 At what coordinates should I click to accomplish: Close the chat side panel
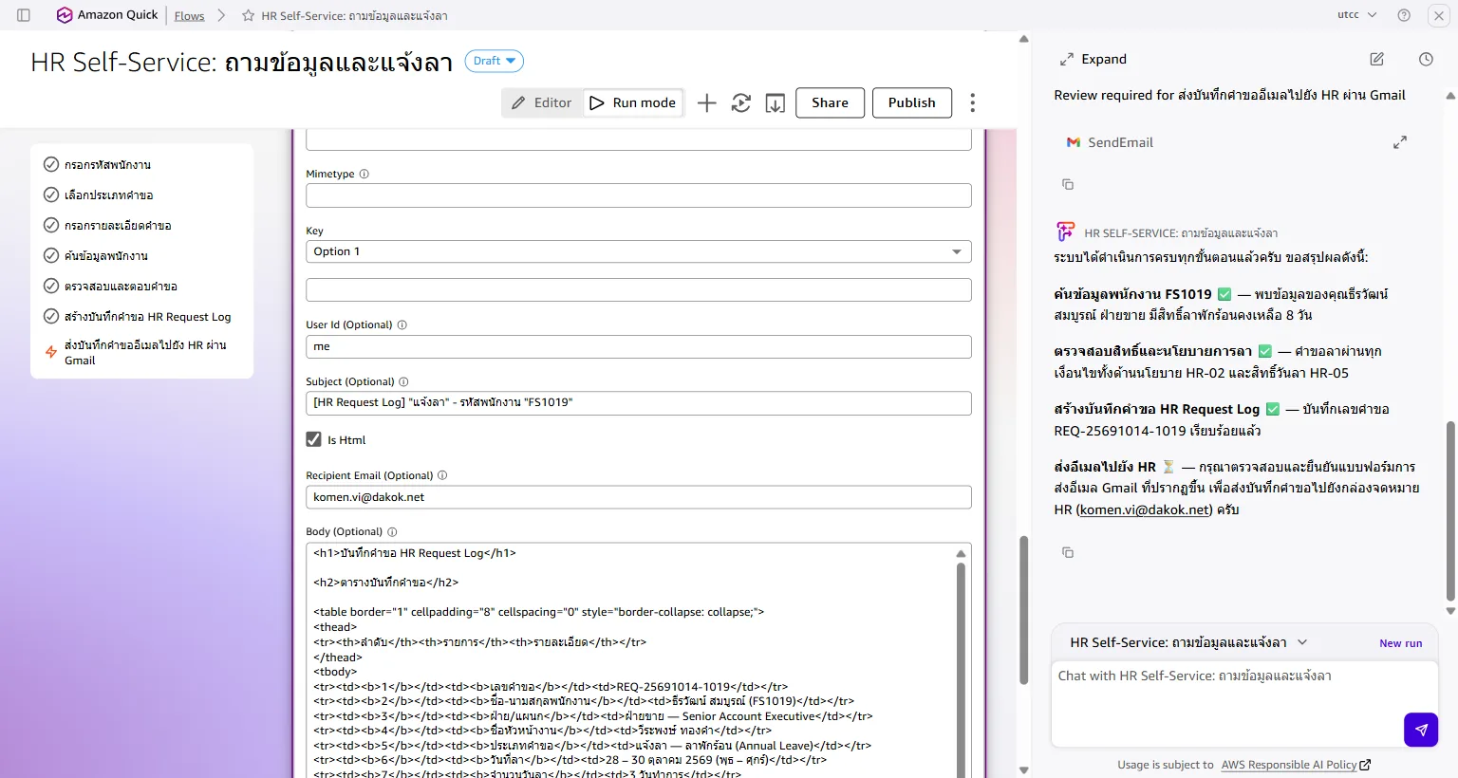(x=1438, y=15)
